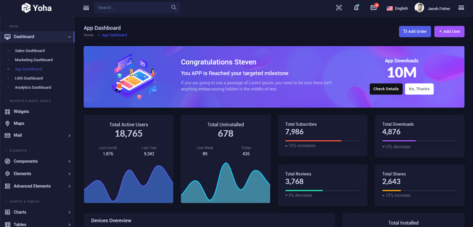The width and height of the screenshot is (473, 227).
Task: Enter fullscreen mode icon
Action: [x=339, y=8]
